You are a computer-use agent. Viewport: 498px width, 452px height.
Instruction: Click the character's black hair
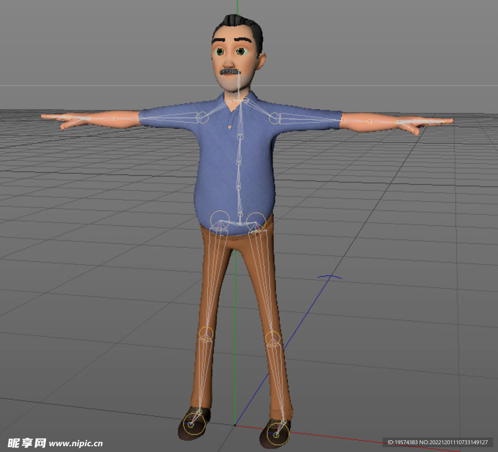click(238, 24)
